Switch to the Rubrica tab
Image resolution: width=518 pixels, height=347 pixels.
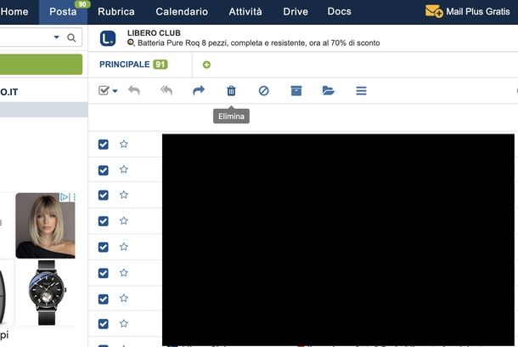click(x=116, y=12)
